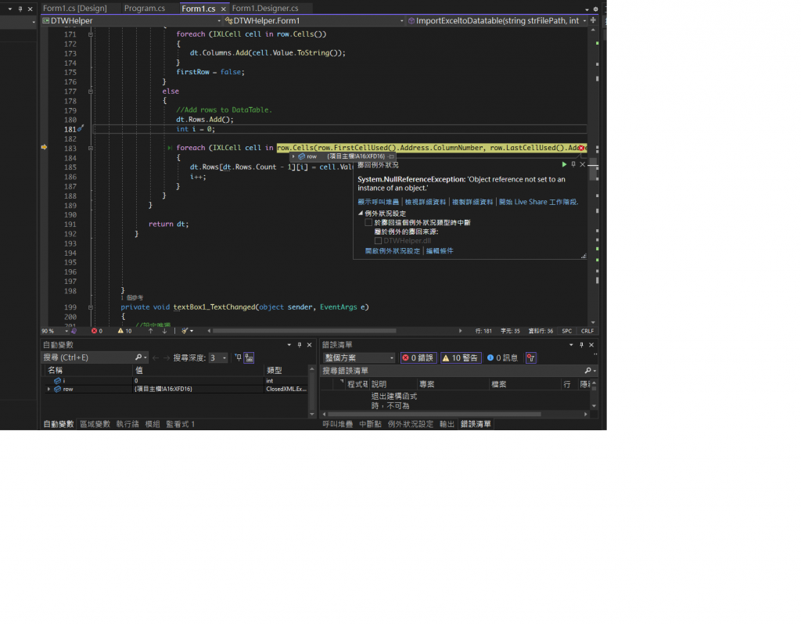Collapse the exception settings section triangle
801x625 pixels.
(361, 213)
